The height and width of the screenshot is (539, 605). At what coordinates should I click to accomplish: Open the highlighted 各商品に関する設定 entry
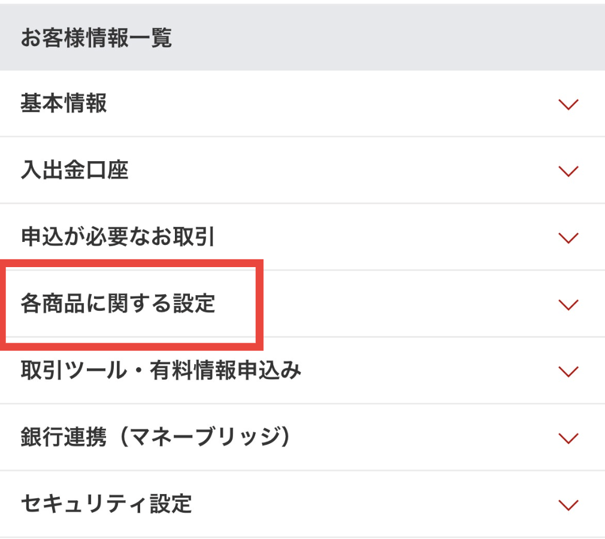(117, 304)
